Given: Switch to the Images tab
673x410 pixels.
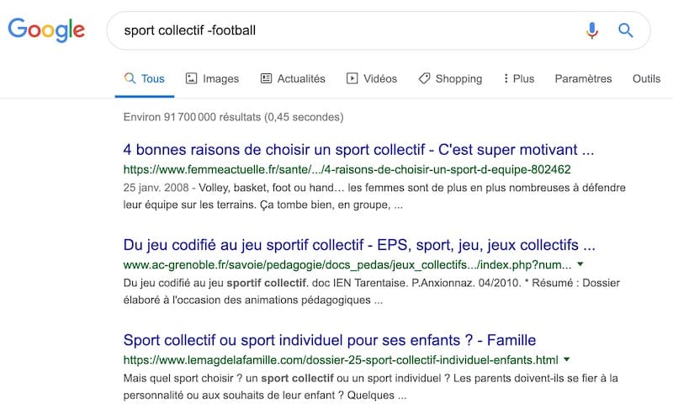Looking at the screenshot, I should [220, 78].
